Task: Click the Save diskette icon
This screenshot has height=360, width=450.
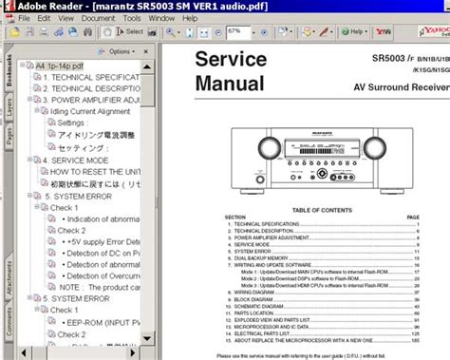Action: (x=29, y=32)
